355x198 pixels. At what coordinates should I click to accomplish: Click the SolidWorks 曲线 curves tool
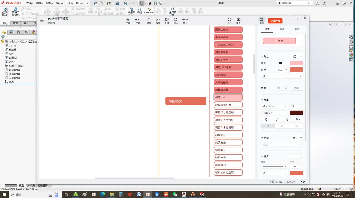(140, 11)
